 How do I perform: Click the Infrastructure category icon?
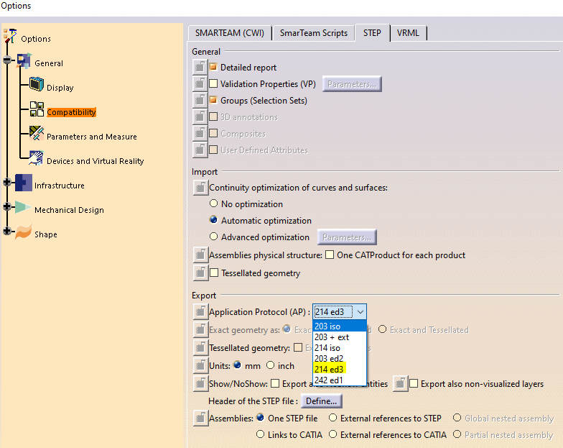pyautogui.click(x=24, y=183)
